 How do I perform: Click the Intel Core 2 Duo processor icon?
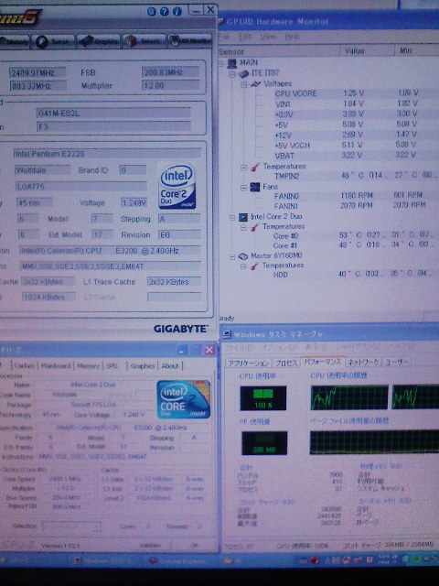(x=243, y=217)
